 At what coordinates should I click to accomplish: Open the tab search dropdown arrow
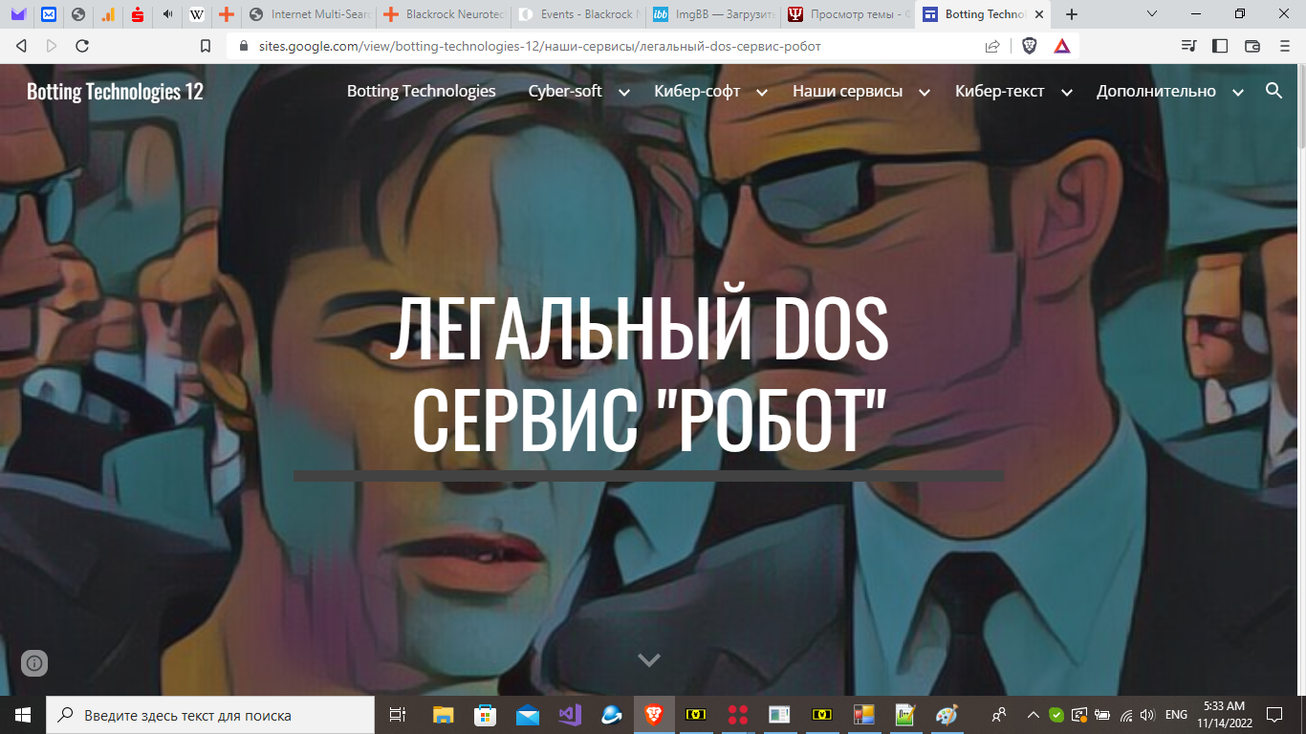pos(1152,14)
